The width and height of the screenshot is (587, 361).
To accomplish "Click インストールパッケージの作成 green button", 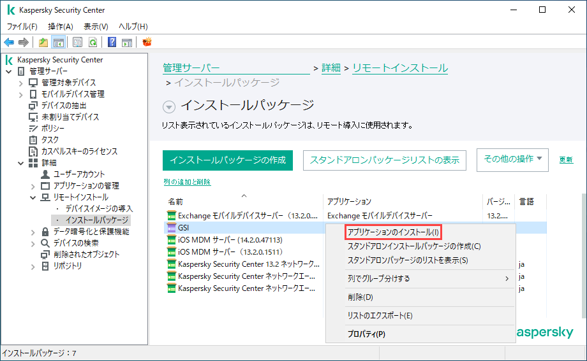I will pos(228,160).
